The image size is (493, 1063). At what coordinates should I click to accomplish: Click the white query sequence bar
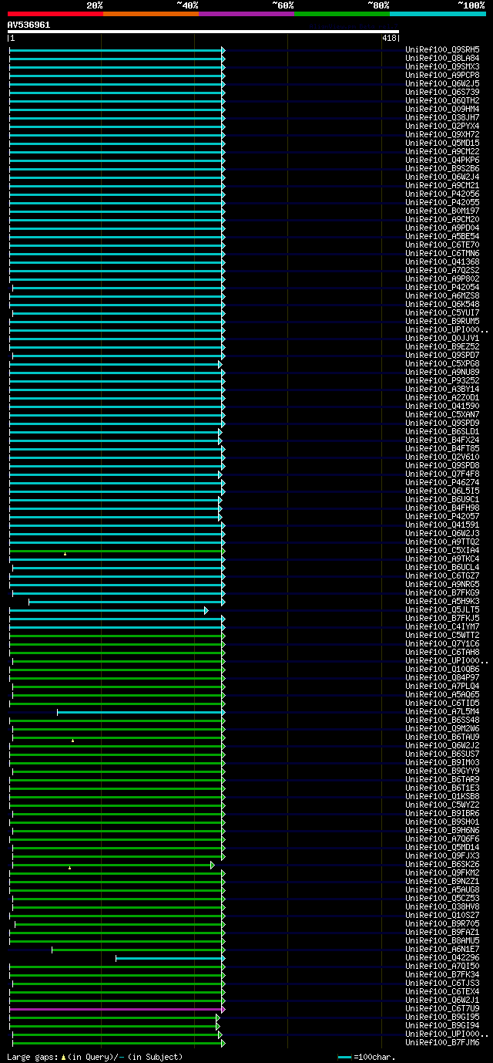click(x=203, y=32)
